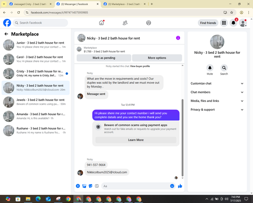This screenshot has width=253, height=203.
Task: Open the Facebook menu grid icon
Action: tap(224, 23)
